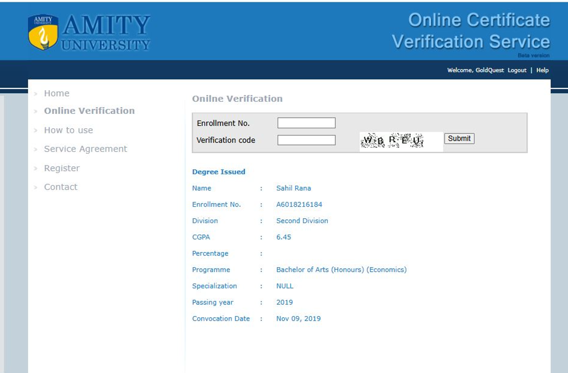Select the name Sahil Rana

point(293,188)
